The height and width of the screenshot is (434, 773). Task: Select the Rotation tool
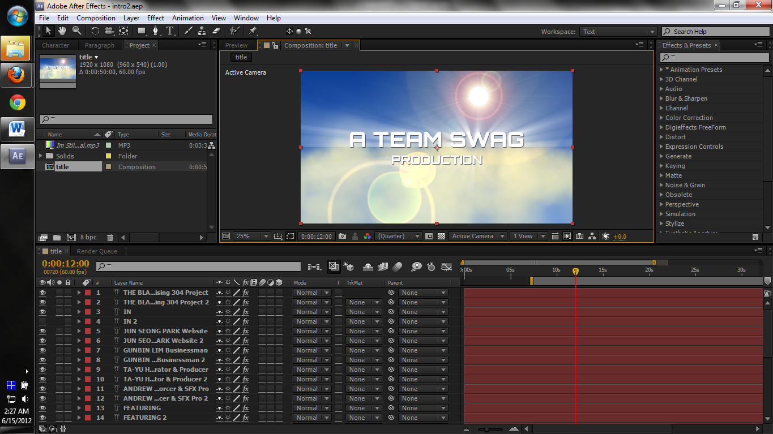point(95,31)
